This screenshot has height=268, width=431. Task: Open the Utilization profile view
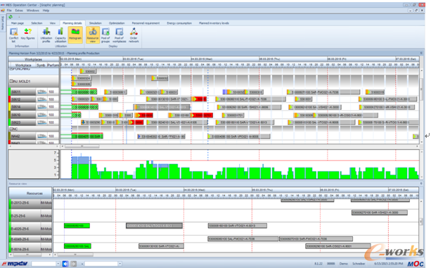tap(46, 35)
